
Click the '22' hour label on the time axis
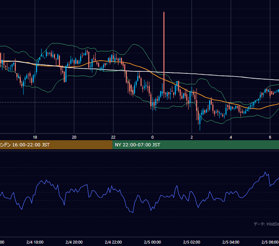[113, 137]
